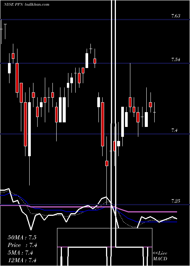Click the 7.54 price level label

176,60
